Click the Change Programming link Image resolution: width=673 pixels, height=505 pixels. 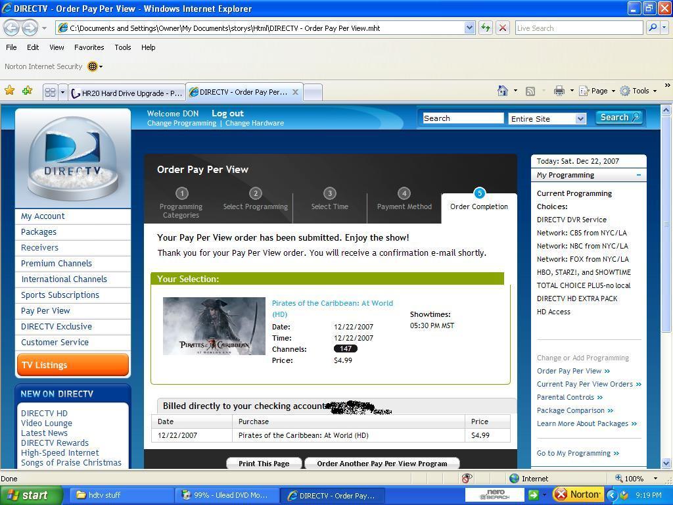click(x=181, y=123)
